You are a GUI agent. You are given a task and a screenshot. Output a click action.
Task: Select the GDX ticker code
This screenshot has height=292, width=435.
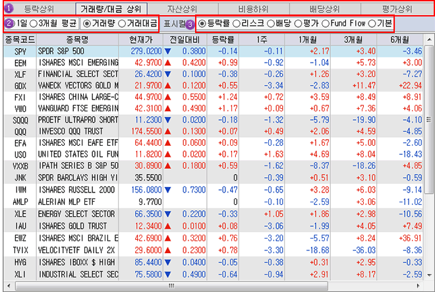pos(20,86)
